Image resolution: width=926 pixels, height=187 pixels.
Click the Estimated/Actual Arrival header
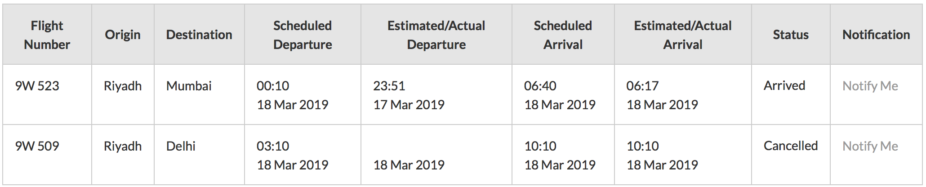click(683, 35)
